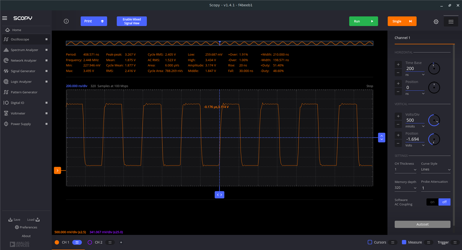Add a channel with plus icon
The height and width of the screenshot is (250, 462).
pos(121,242)
